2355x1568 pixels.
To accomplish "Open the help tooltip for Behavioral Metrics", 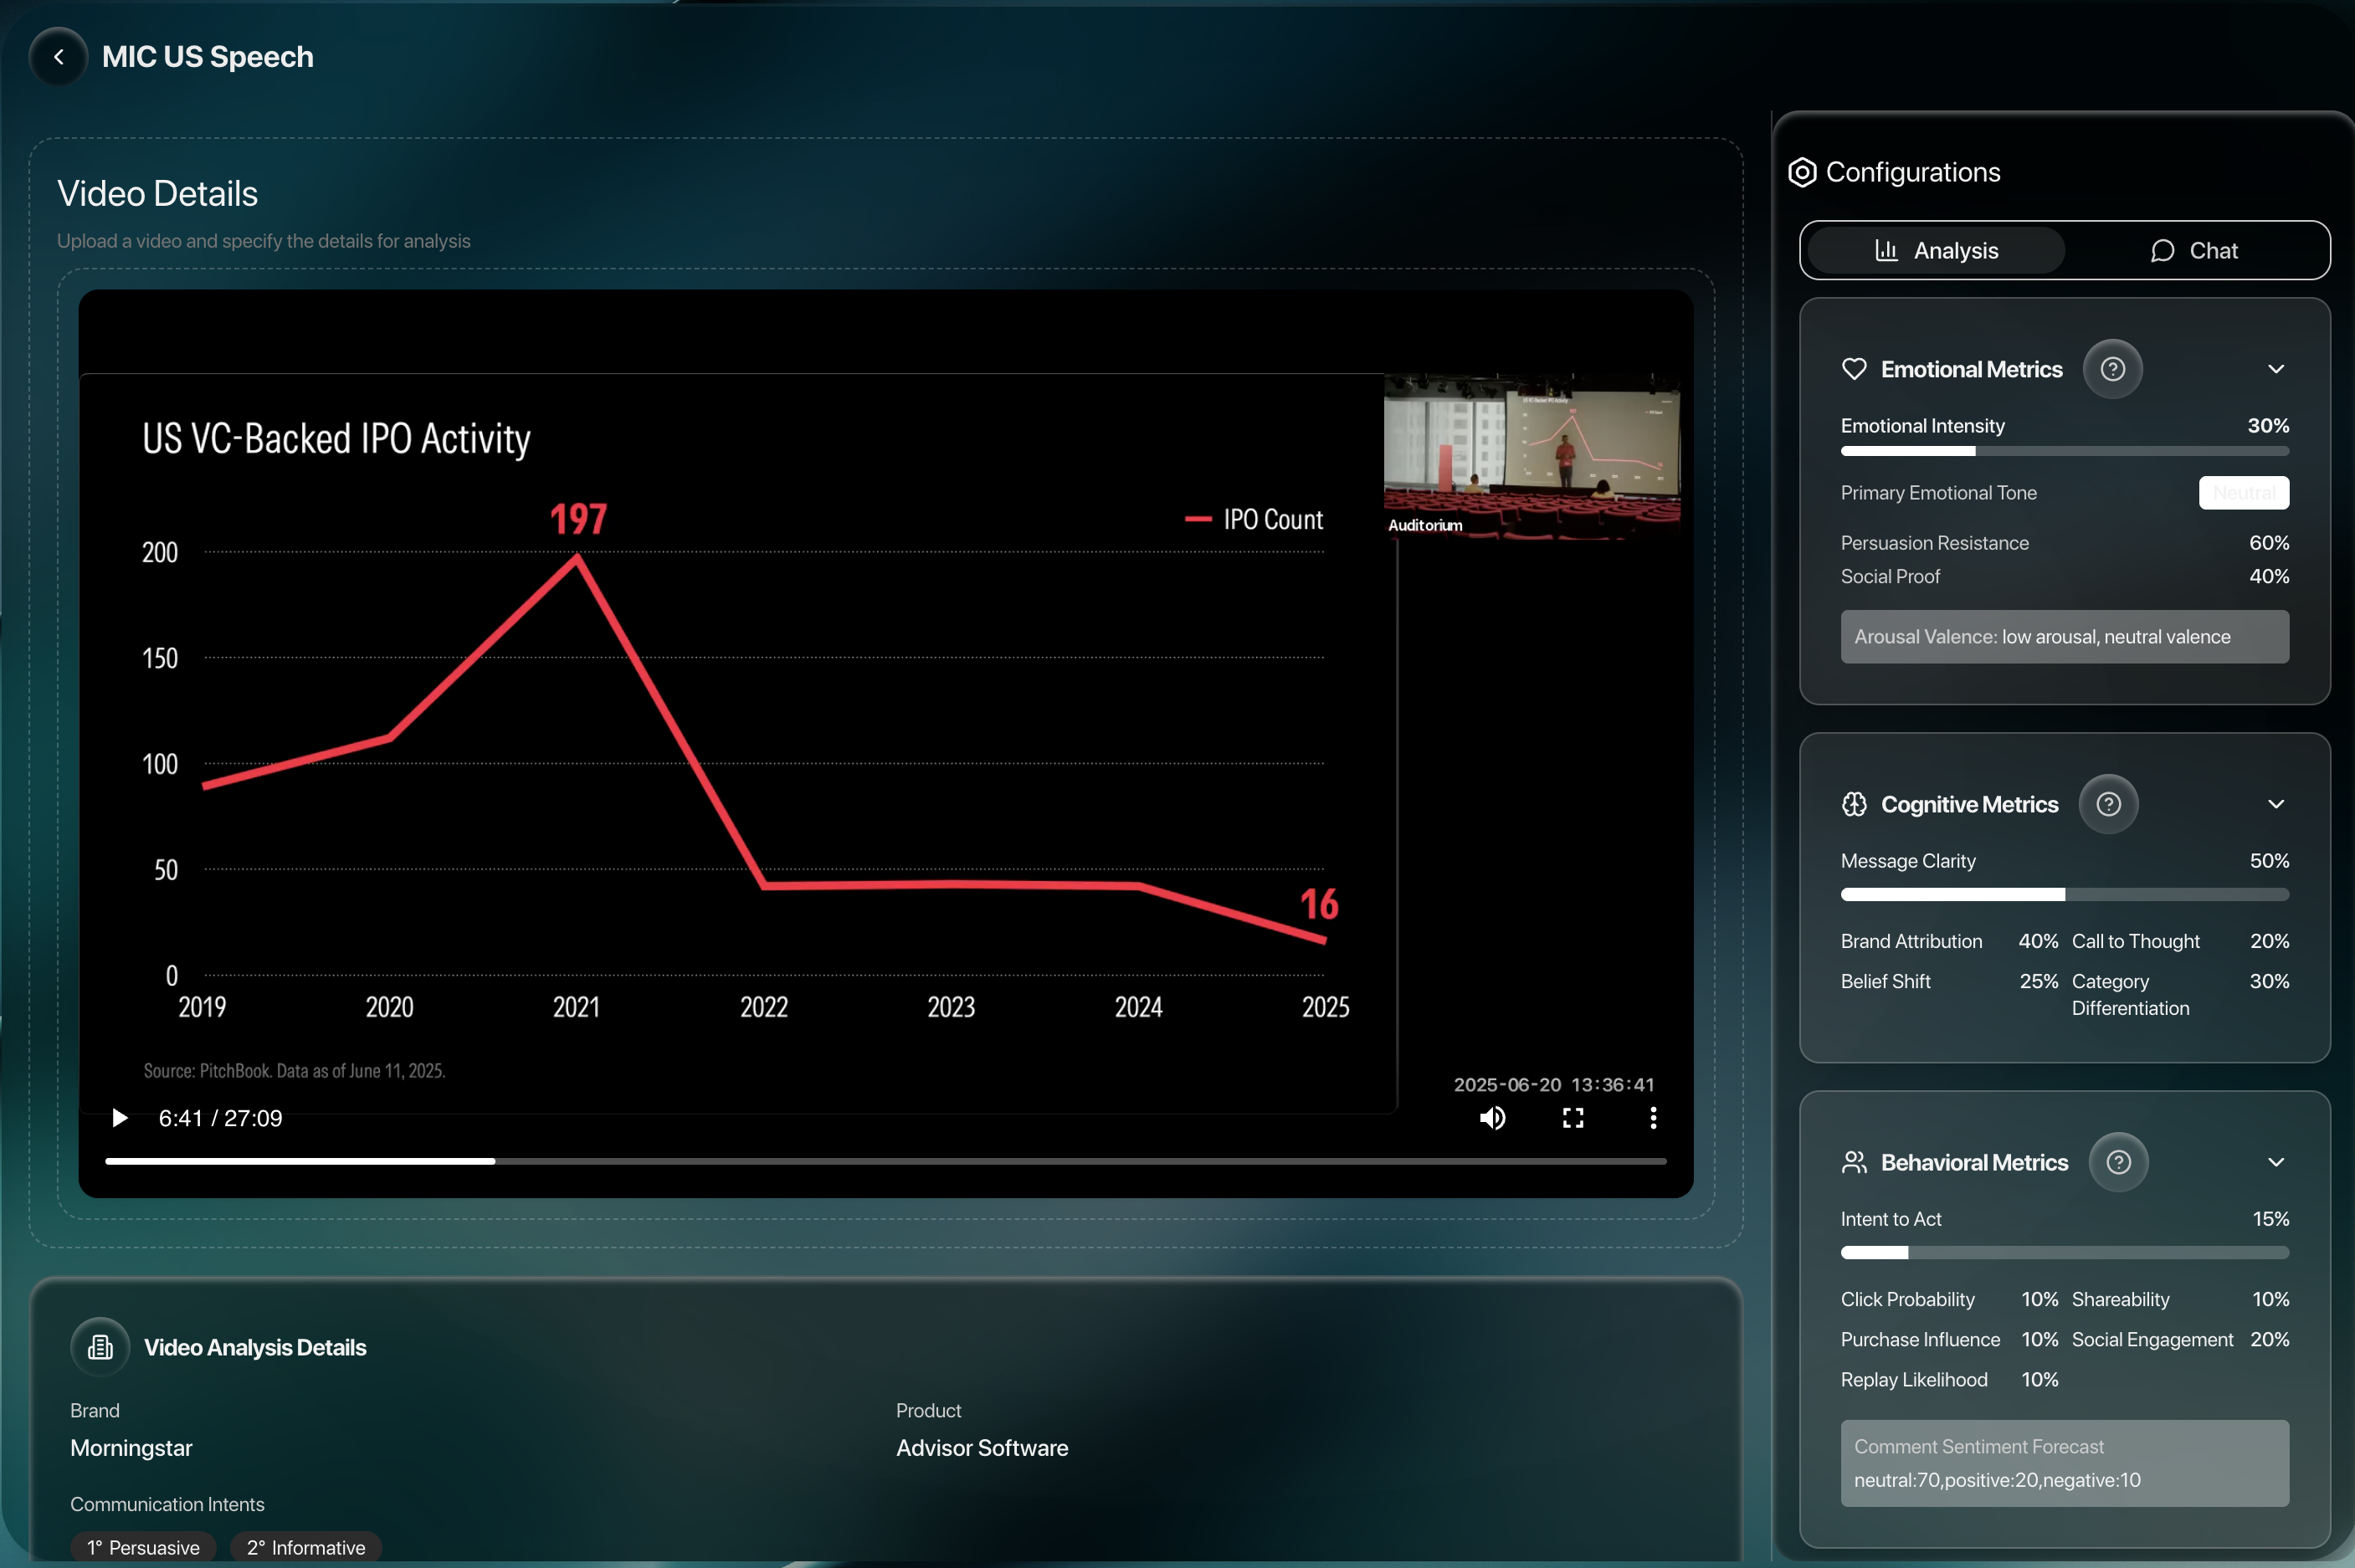I will click(x=2119, y=1162).
